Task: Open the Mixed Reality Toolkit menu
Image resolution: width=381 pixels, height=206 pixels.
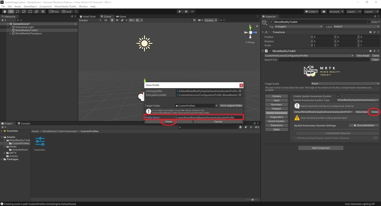Action: pos(65,6)
